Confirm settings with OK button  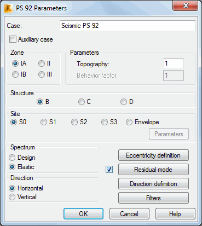83,214
